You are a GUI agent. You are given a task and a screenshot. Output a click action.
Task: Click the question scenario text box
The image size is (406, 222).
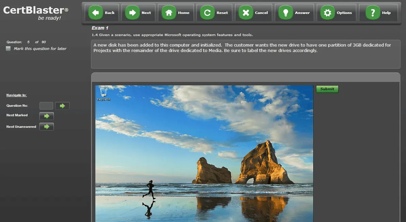(245, 54)
